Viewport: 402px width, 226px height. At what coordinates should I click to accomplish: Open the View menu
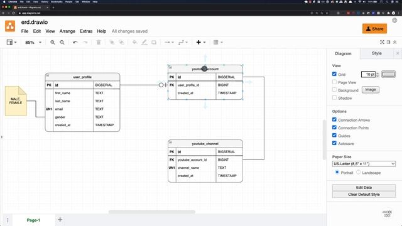[50, 31]
